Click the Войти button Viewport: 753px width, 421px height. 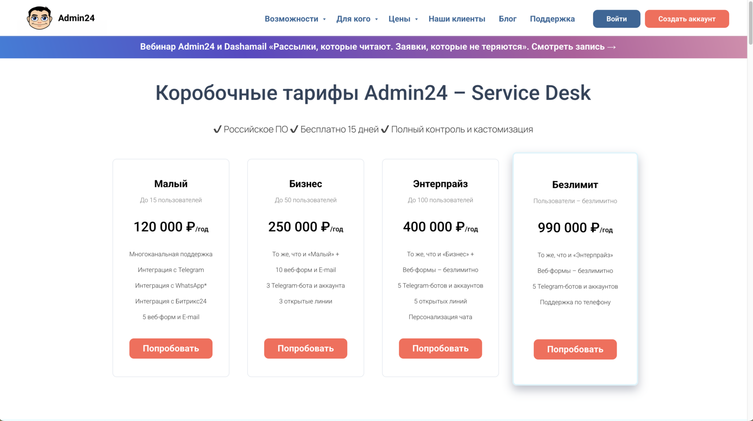(616, 19)
